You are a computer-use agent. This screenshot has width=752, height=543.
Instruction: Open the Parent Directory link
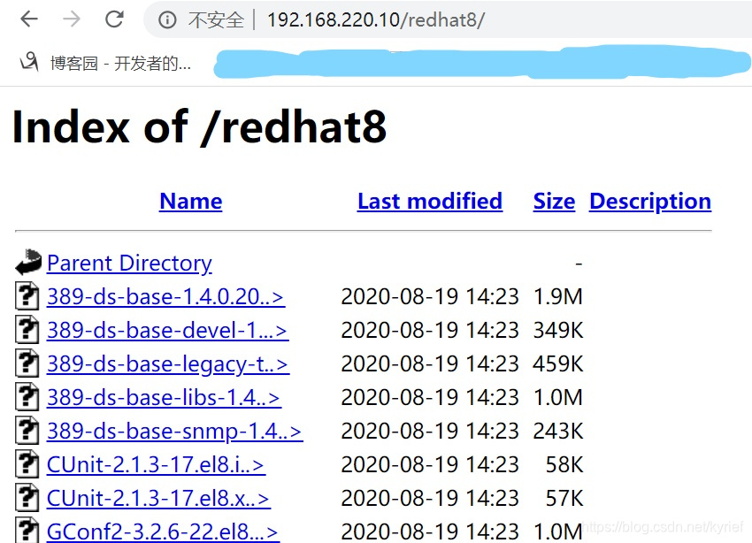[x=129, y=264]
